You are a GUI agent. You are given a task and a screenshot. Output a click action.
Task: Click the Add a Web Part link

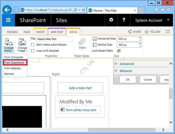click(x=80, y=88)
